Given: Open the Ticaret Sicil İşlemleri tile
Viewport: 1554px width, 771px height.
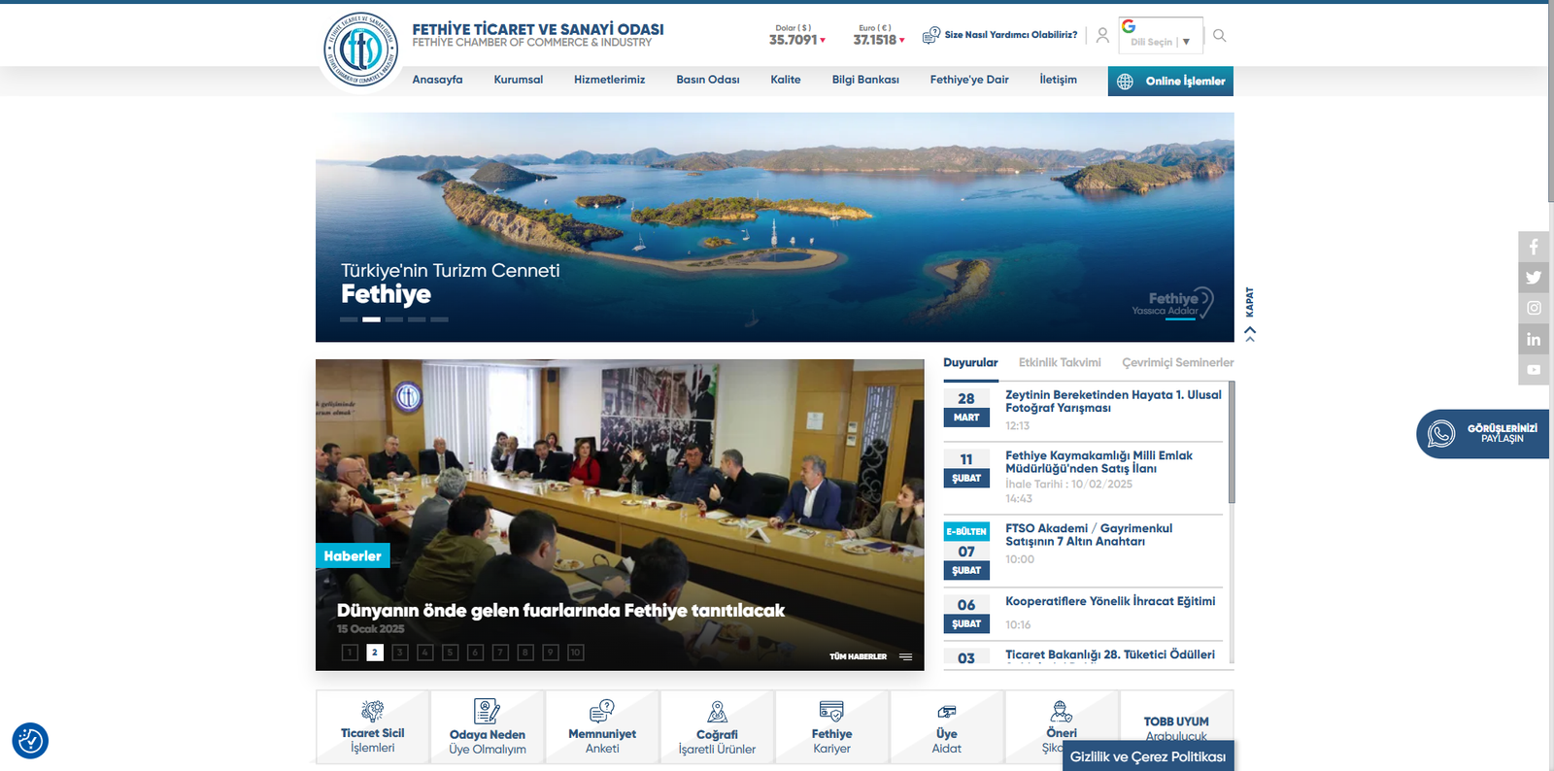Looking at the screenshot, I should tap(373, 728).
